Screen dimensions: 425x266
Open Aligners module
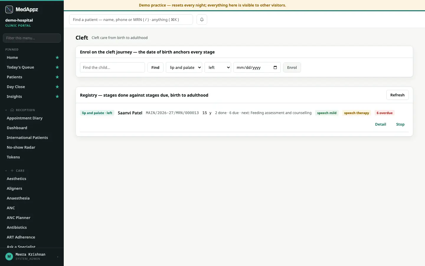(14, 189)
